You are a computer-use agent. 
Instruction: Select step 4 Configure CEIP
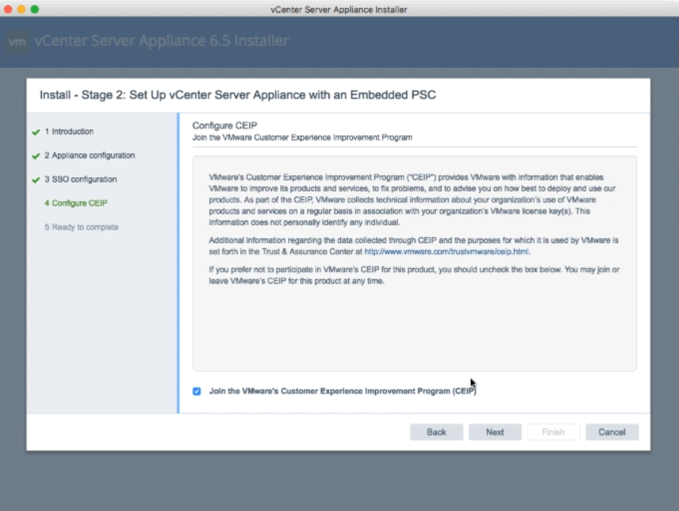(x=76, y=203)
